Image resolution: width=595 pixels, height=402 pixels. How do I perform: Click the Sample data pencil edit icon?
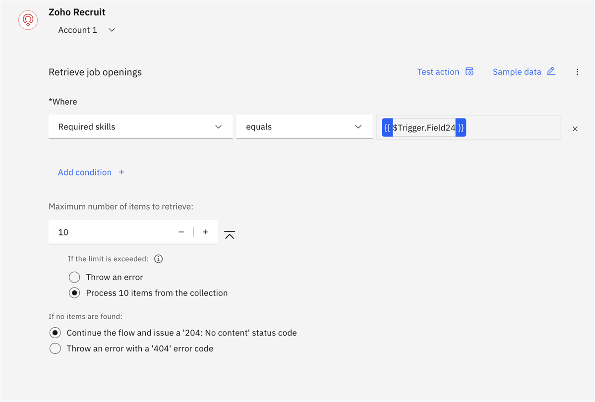click(x=551, y=71)
